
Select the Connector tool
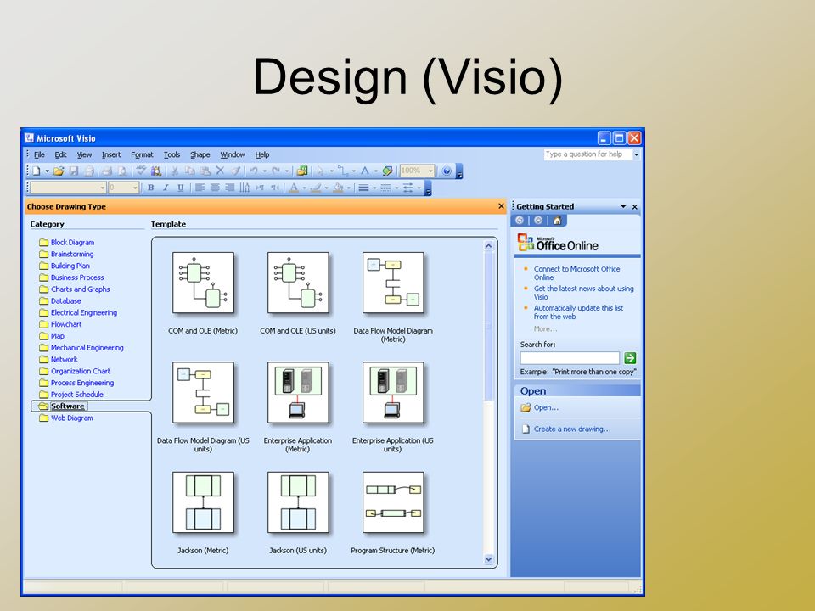click(x=342, y=171)
